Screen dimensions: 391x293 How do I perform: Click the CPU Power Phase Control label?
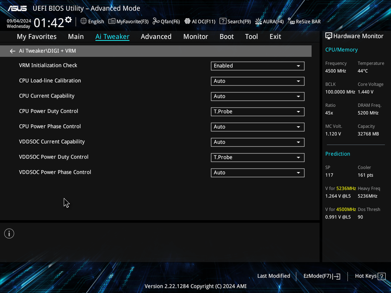[x=50, y=126]
